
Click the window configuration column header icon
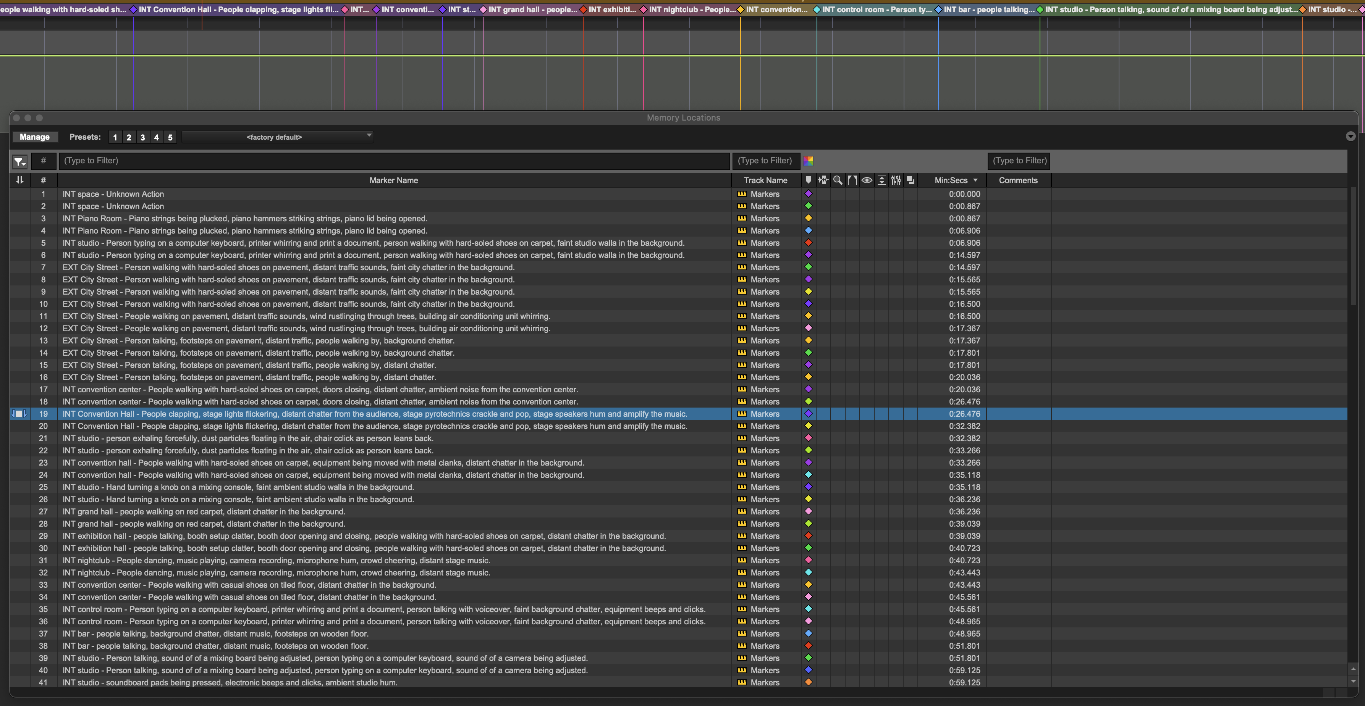pyautogui.click(x=911, y=180)
